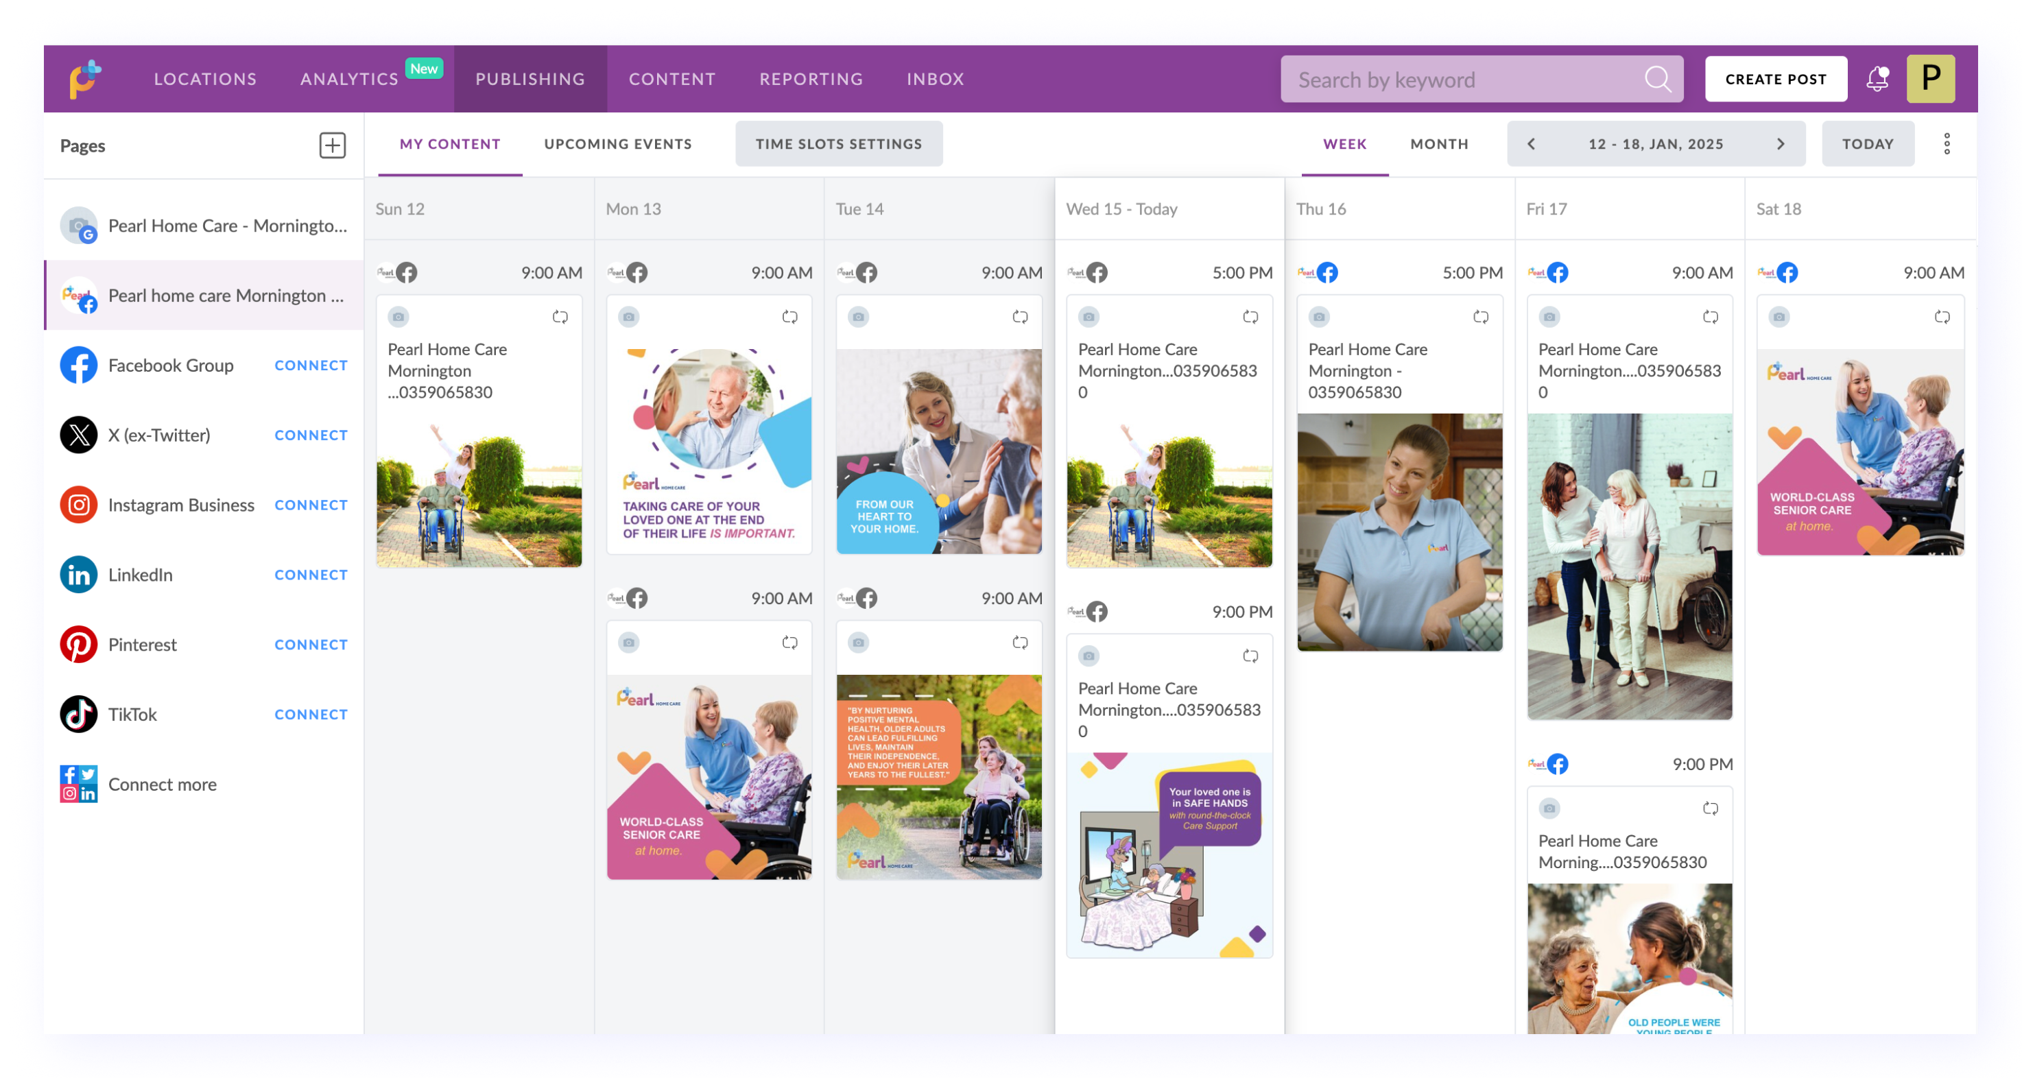Click recycle icon on Fri 17 9:00 PM post
The image size is (2022, 1078).
click(x=1711, y=808)
